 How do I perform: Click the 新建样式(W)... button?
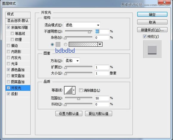pos(152,30)
